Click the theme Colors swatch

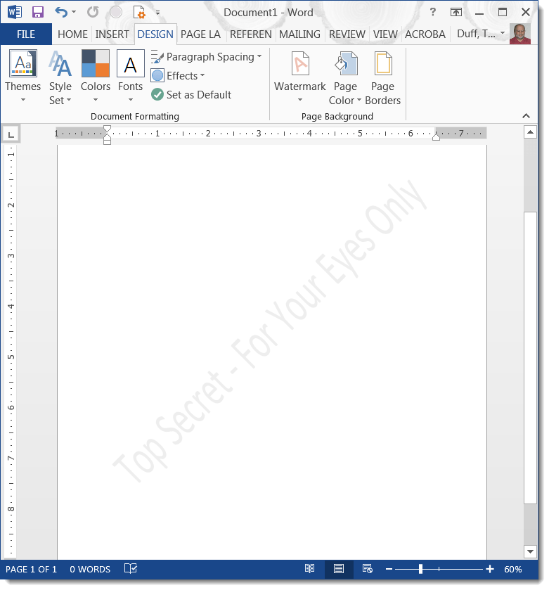(96, 64)
